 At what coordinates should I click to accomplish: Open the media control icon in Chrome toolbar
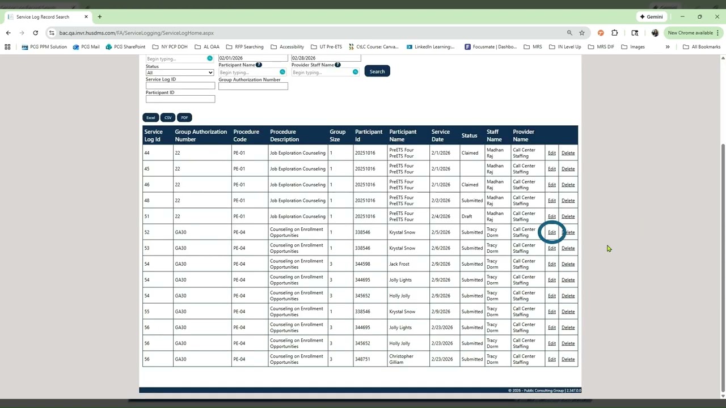pos(635,33)
